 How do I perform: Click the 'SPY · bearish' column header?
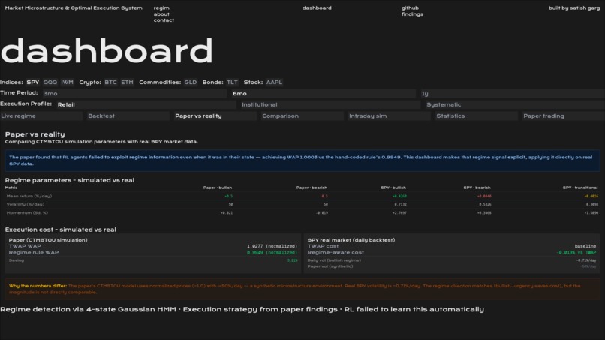[x=477, y=188]
